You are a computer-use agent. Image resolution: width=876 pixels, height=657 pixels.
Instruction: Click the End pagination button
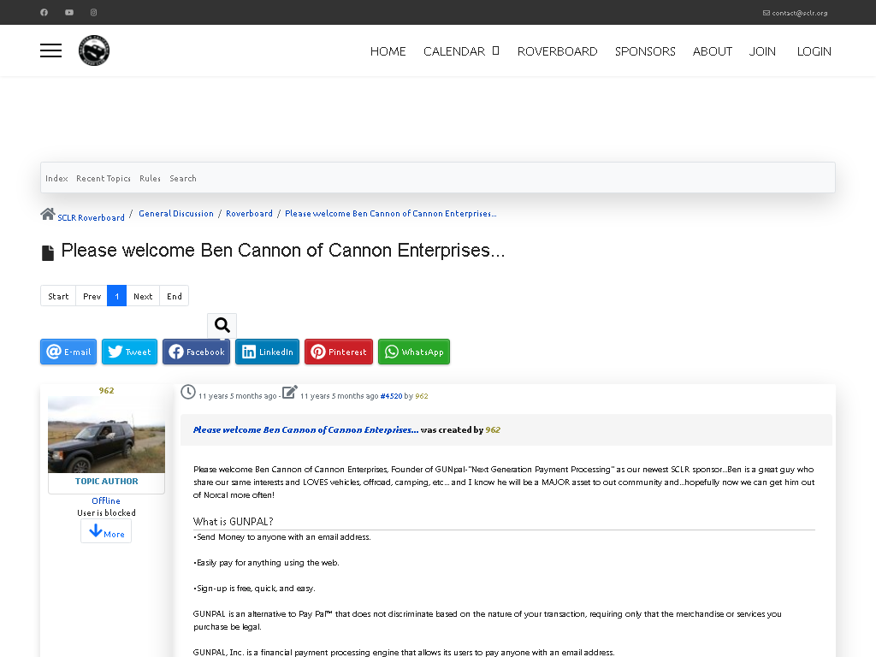[x=175, y=296]
